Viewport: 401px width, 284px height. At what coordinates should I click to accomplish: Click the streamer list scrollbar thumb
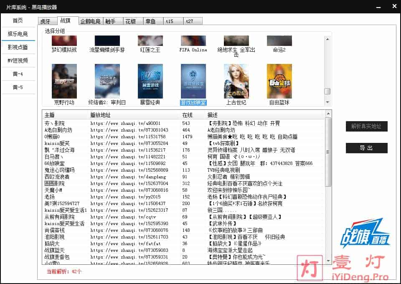(x=328, y=152)
